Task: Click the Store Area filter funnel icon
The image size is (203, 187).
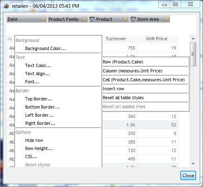Action: pyautogui.click(x=133, y=19)
